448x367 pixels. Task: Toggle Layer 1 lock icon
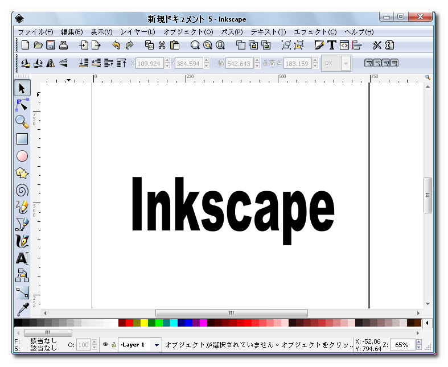pos(113,344)
